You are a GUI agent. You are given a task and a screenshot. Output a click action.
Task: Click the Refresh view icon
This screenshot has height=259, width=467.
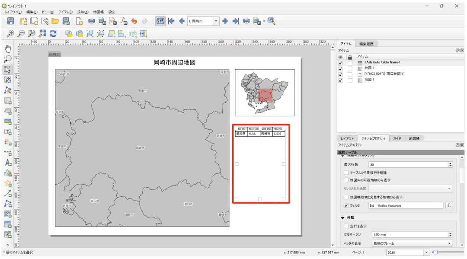[x=53, y=34]
